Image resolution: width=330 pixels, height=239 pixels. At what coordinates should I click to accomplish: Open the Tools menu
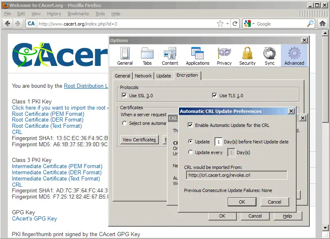[x=100, y=14]
